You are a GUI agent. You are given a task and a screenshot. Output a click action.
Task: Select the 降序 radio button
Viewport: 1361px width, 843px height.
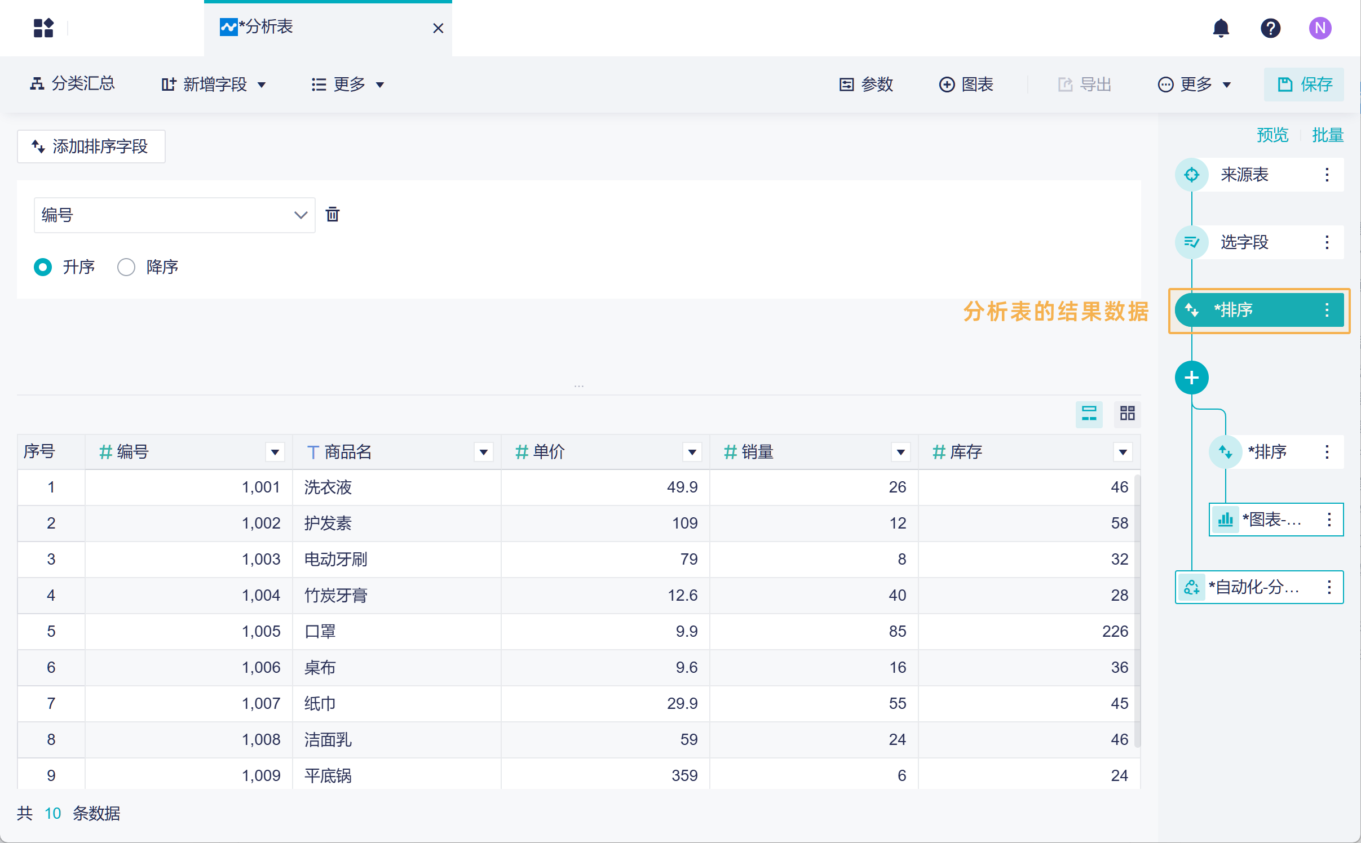(x=126, y=267)
